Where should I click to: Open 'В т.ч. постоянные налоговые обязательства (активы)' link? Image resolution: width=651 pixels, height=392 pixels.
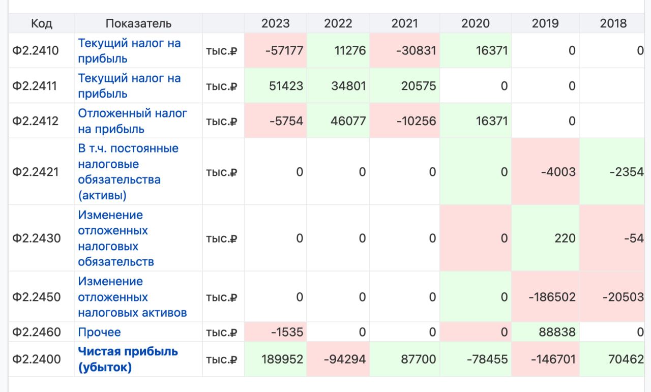pyautogui.click(x=128, y=172)
